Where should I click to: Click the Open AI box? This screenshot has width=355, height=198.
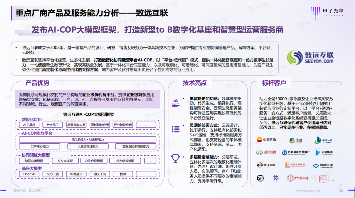[x=29, y=174]
